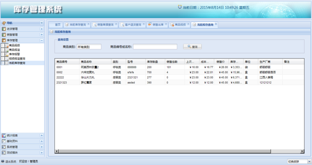Viewport: 312px width, 165px height.
Task: Switch to the 销售出库 tab
Action: (x=158, y=25)
